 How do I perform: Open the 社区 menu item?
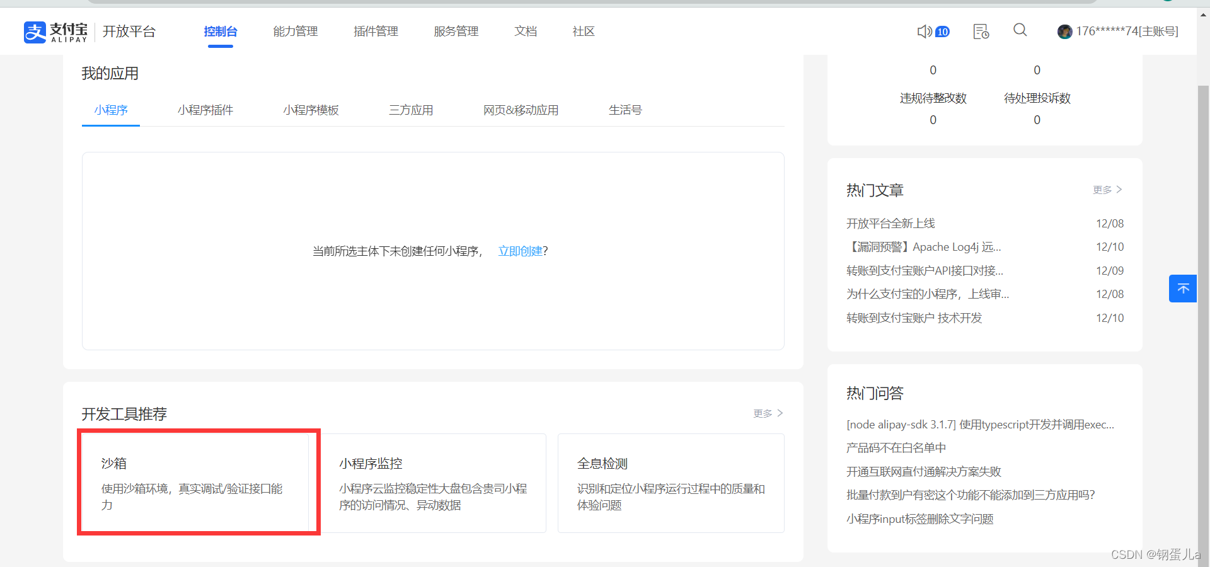tap(584, 31)
